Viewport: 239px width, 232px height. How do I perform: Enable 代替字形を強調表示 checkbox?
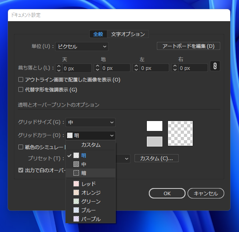21,89
